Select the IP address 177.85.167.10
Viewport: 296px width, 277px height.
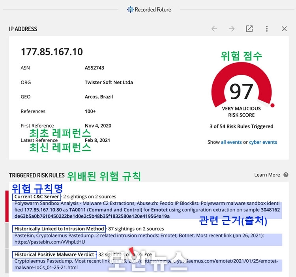[x=52, y=52]
